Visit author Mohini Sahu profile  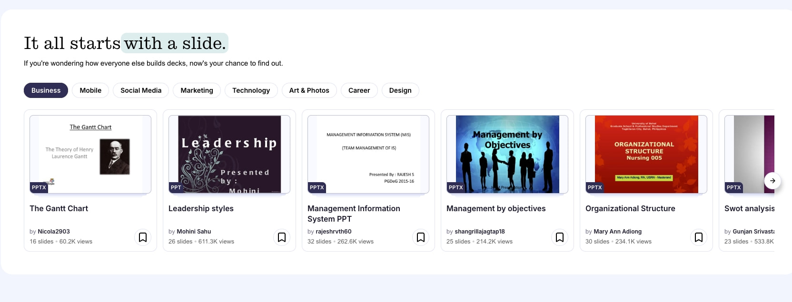(x=194, y=232)
